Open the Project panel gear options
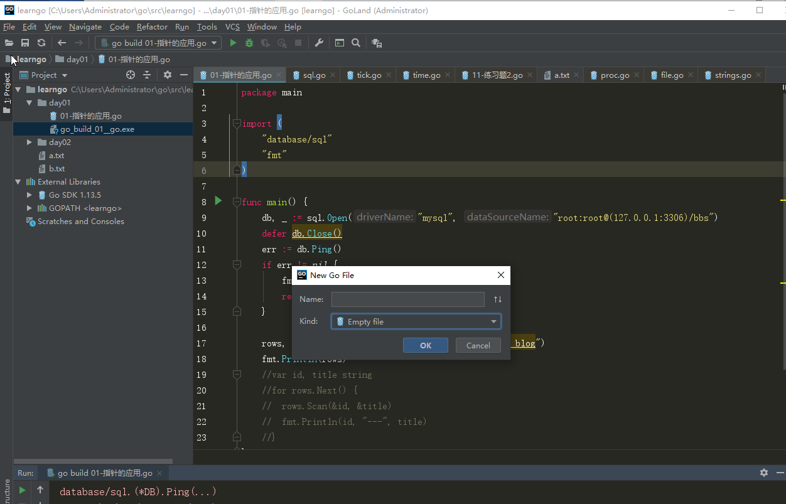This screenshot has width=786, height=504. pos(168,75)
